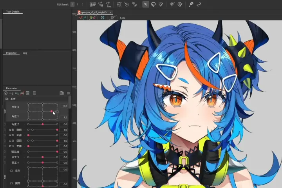Select the Glue tool in toolbar
Viewport: 282px width, 188px height.
click(x=134, y=4)
